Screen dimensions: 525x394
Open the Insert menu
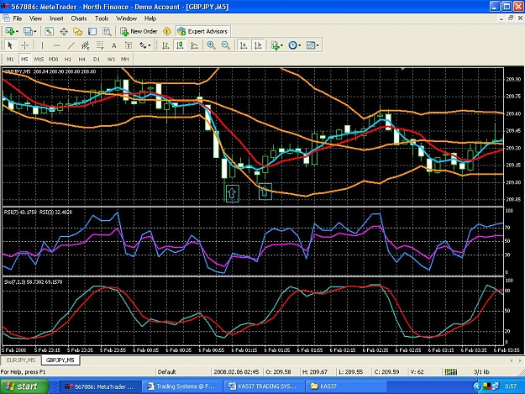[x=56, y=18]
